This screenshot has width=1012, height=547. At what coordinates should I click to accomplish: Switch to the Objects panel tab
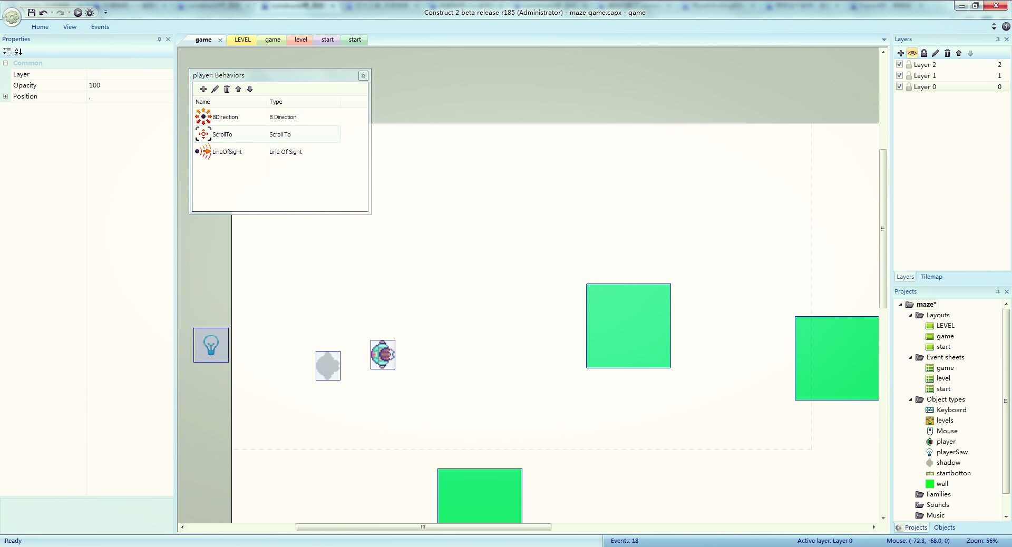pyautogui.click(x=945, y=528)
